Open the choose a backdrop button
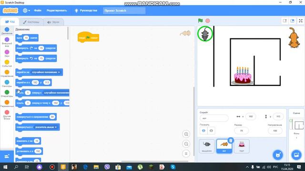 296,155
